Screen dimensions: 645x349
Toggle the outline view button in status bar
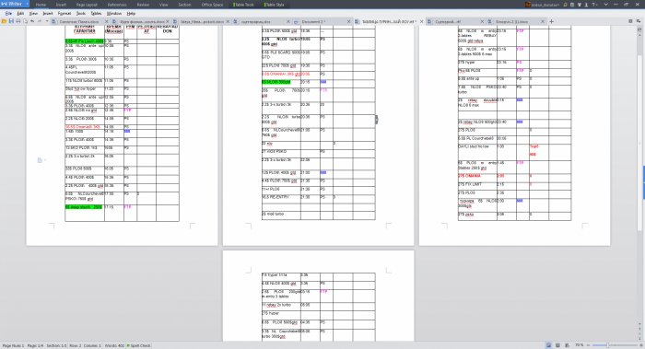[x=567, y=345]
